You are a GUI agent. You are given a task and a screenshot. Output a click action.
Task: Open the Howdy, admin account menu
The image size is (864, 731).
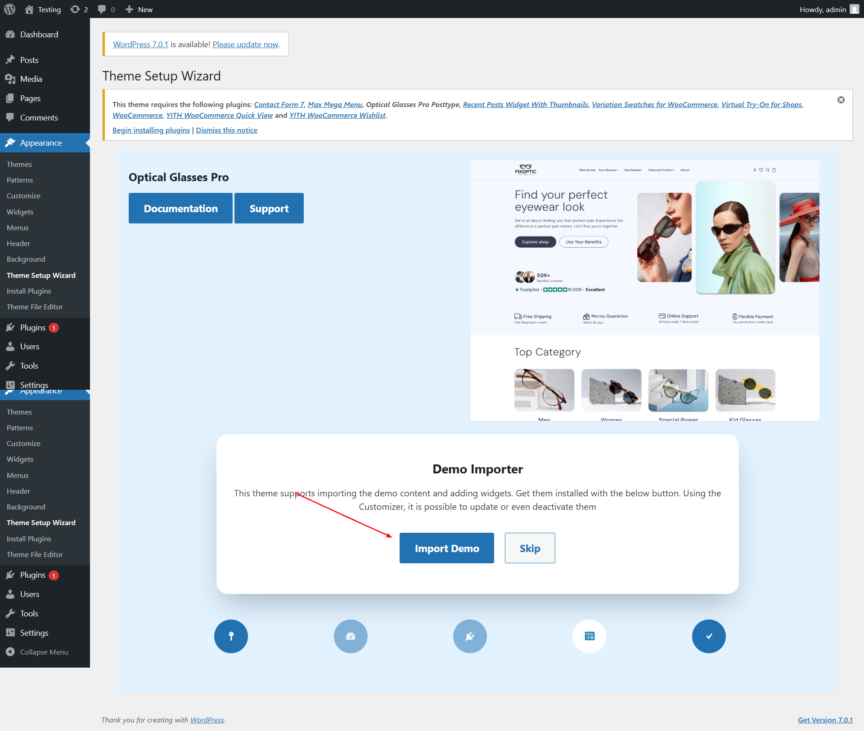(x=829, y=9)
